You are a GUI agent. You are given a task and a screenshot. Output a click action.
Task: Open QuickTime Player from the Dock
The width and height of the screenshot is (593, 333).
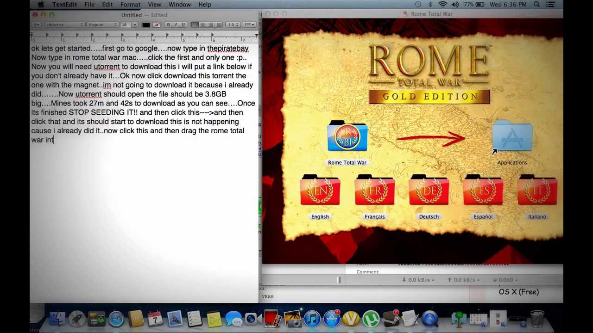coord(430,319)
